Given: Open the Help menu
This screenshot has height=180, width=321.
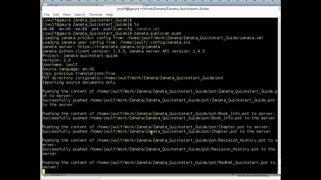Looking at the screenshot, I should pos(109,14).
